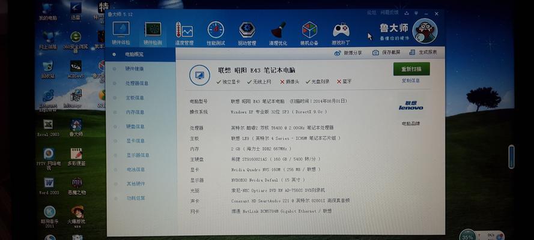Click the NetLink BCM5784M network card value
534x240 pixels.
281,211
